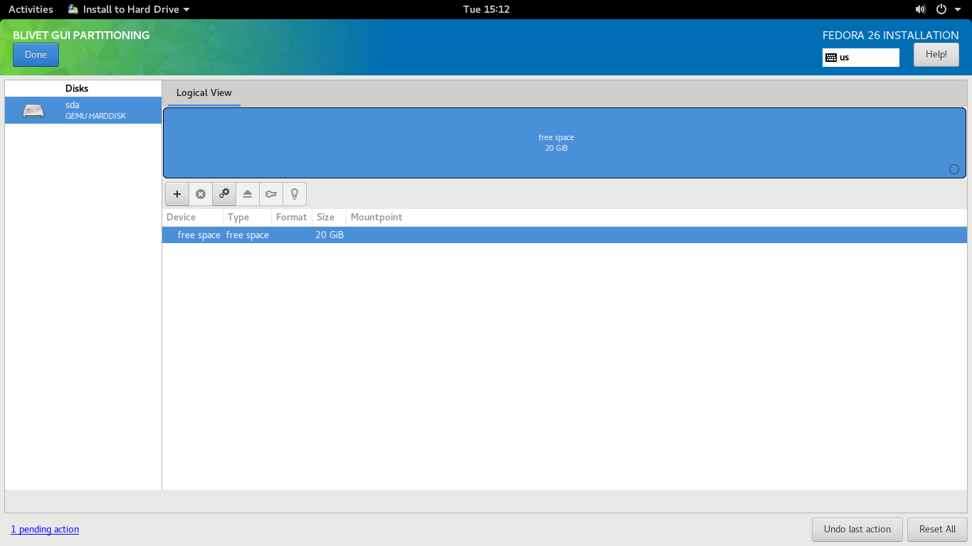The height and width of the screenshot is (546, 972).
Task: Click the unmount eject icon
Action: 248,194
